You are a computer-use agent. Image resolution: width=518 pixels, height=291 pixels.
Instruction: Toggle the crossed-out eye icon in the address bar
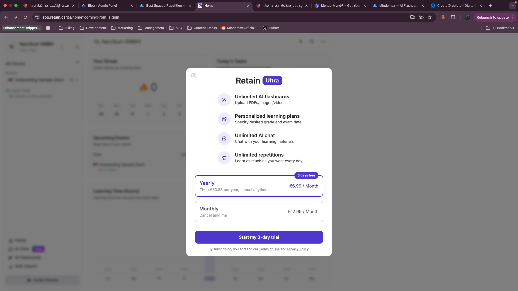[421, 17]
